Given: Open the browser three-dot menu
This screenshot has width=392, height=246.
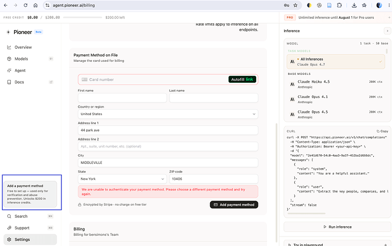Looking at the screenshot, I should pos(389,5).
